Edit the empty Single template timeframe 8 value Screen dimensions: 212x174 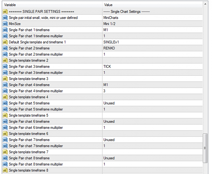coord(152,170)
